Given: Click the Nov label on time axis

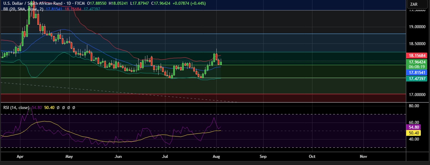Looking at the screenshot, I should tap(363, 157).
